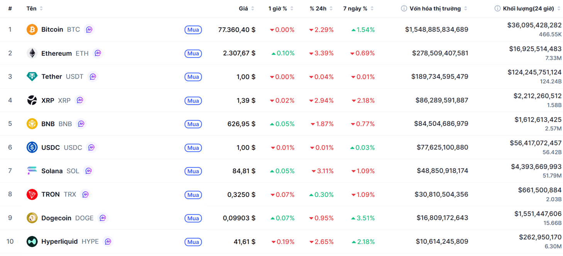Click the Solana coin logo

[x=32, y=171]
